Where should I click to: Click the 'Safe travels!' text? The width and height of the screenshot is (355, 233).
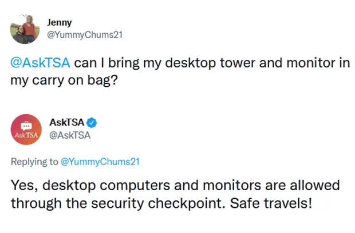[271, 203]
